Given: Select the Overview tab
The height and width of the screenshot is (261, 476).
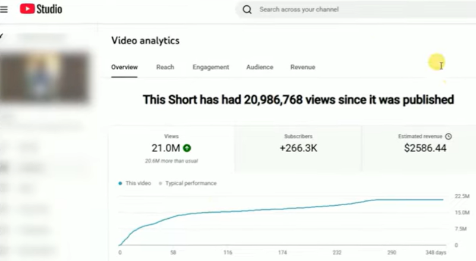Looking at the screenshot, I should 124,67.
